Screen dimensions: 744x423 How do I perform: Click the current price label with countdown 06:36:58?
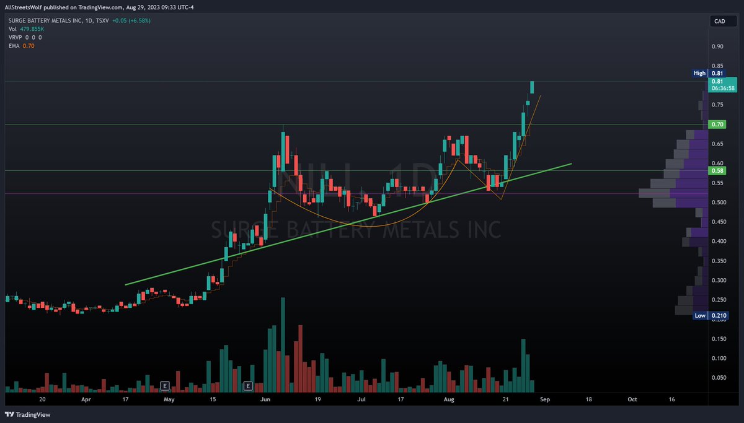coord(723,84)
